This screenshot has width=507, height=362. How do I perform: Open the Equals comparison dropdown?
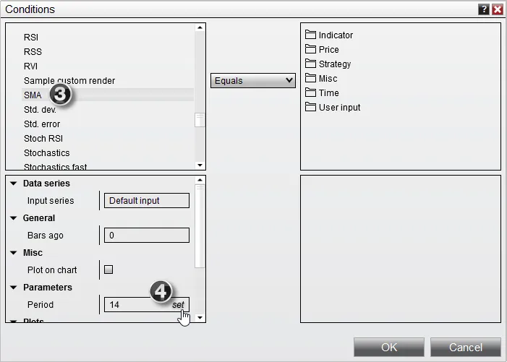click(x=253, y=80)
